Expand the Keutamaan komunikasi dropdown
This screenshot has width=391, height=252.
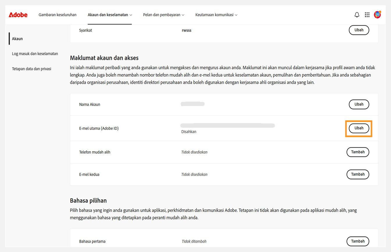coord(216,15)
